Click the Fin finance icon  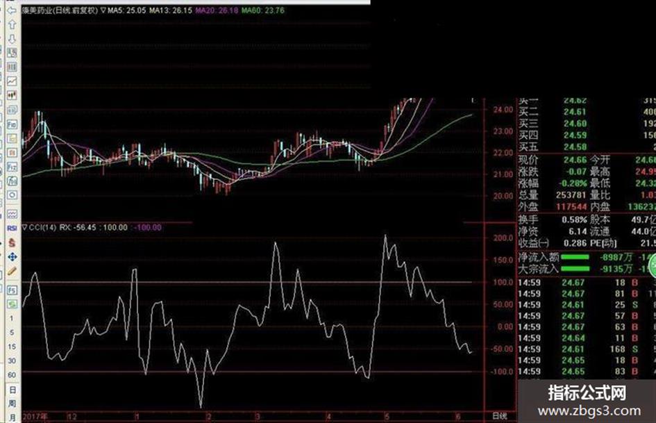12,124
